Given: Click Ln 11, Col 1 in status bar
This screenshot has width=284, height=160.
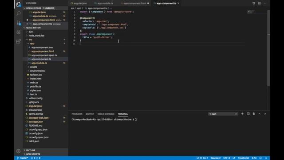Looking at the screenshot, I should pyautogui.click(x=202, y=158).
